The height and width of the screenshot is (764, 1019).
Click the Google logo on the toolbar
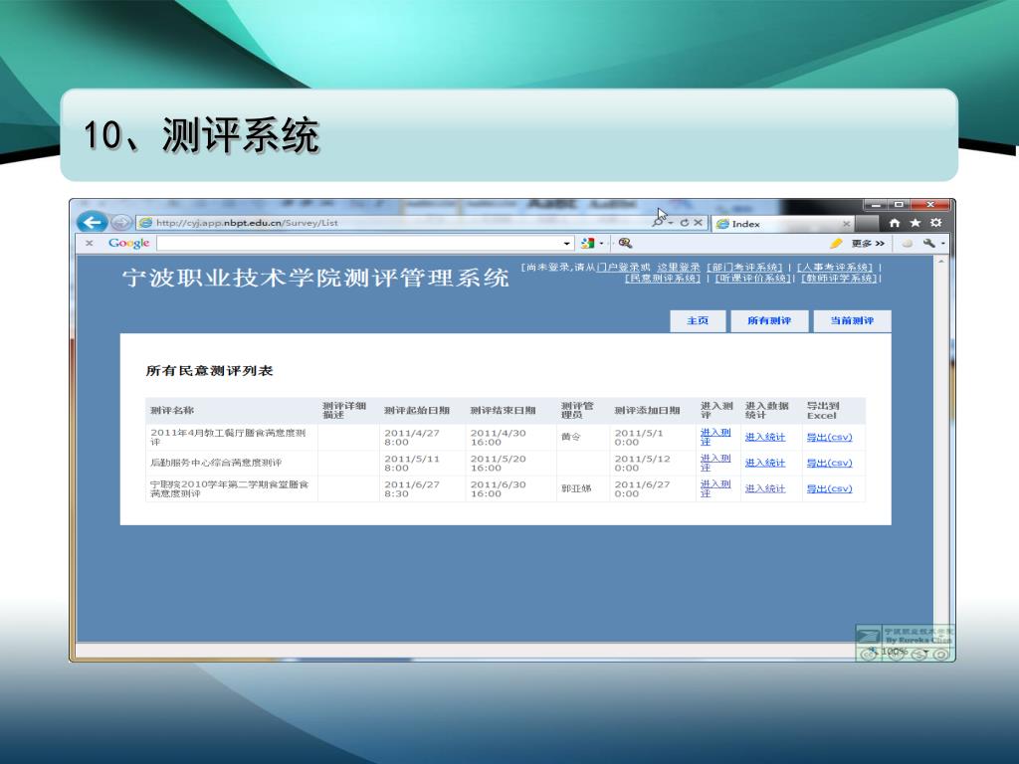click(128, 243)
